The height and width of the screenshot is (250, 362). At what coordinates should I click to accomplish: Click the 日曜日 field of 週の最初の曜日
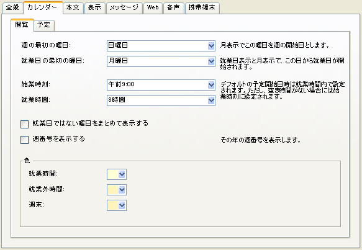point(161,46)
